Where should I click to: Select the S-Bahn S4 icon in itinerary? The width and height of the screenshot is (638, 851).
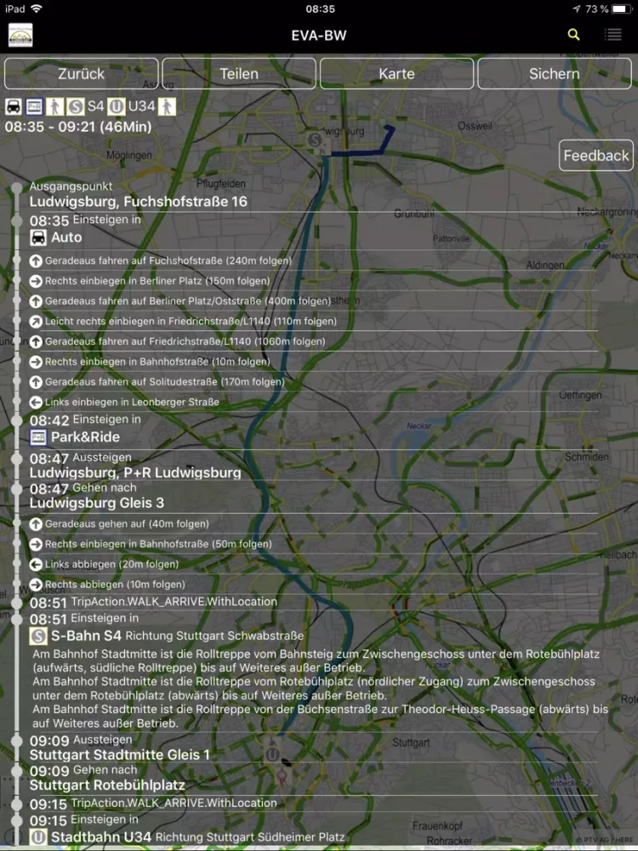[x=38, y=636]
